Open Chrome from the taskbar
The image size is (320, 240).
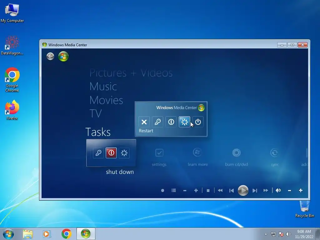[66, 234]
